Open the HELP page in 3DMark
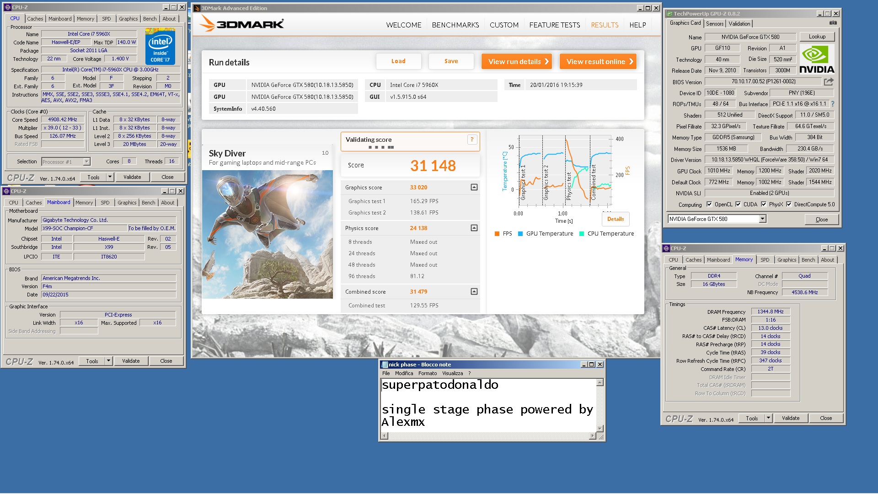Screen dimensions: 878x494 [637, 25]
